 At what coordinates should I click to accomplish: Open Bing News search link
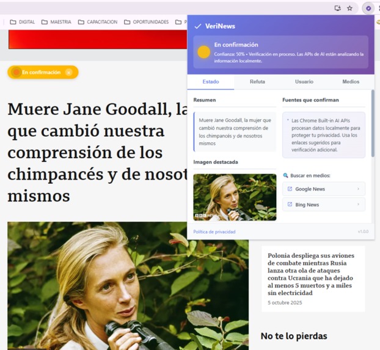pyautogui.click(x=324, y=205)
